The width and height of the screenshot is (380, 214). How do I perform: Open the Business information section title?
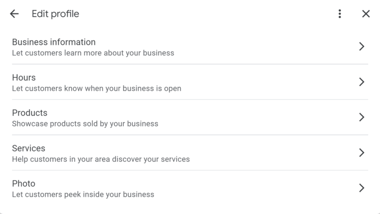coord(53,42)
